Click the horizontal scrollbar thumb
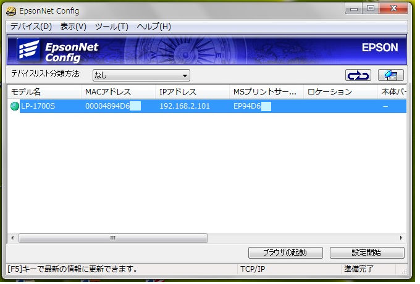Image resolution: width=420 pixels, height=284 pixels. tap(113, 238)
